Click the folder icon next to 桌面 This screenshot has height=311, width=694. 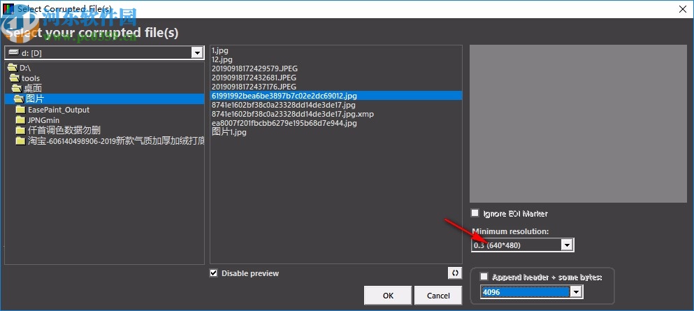point(17,89)
